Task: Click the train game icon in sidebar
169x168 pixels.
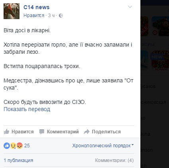Action: pos(160,26)
